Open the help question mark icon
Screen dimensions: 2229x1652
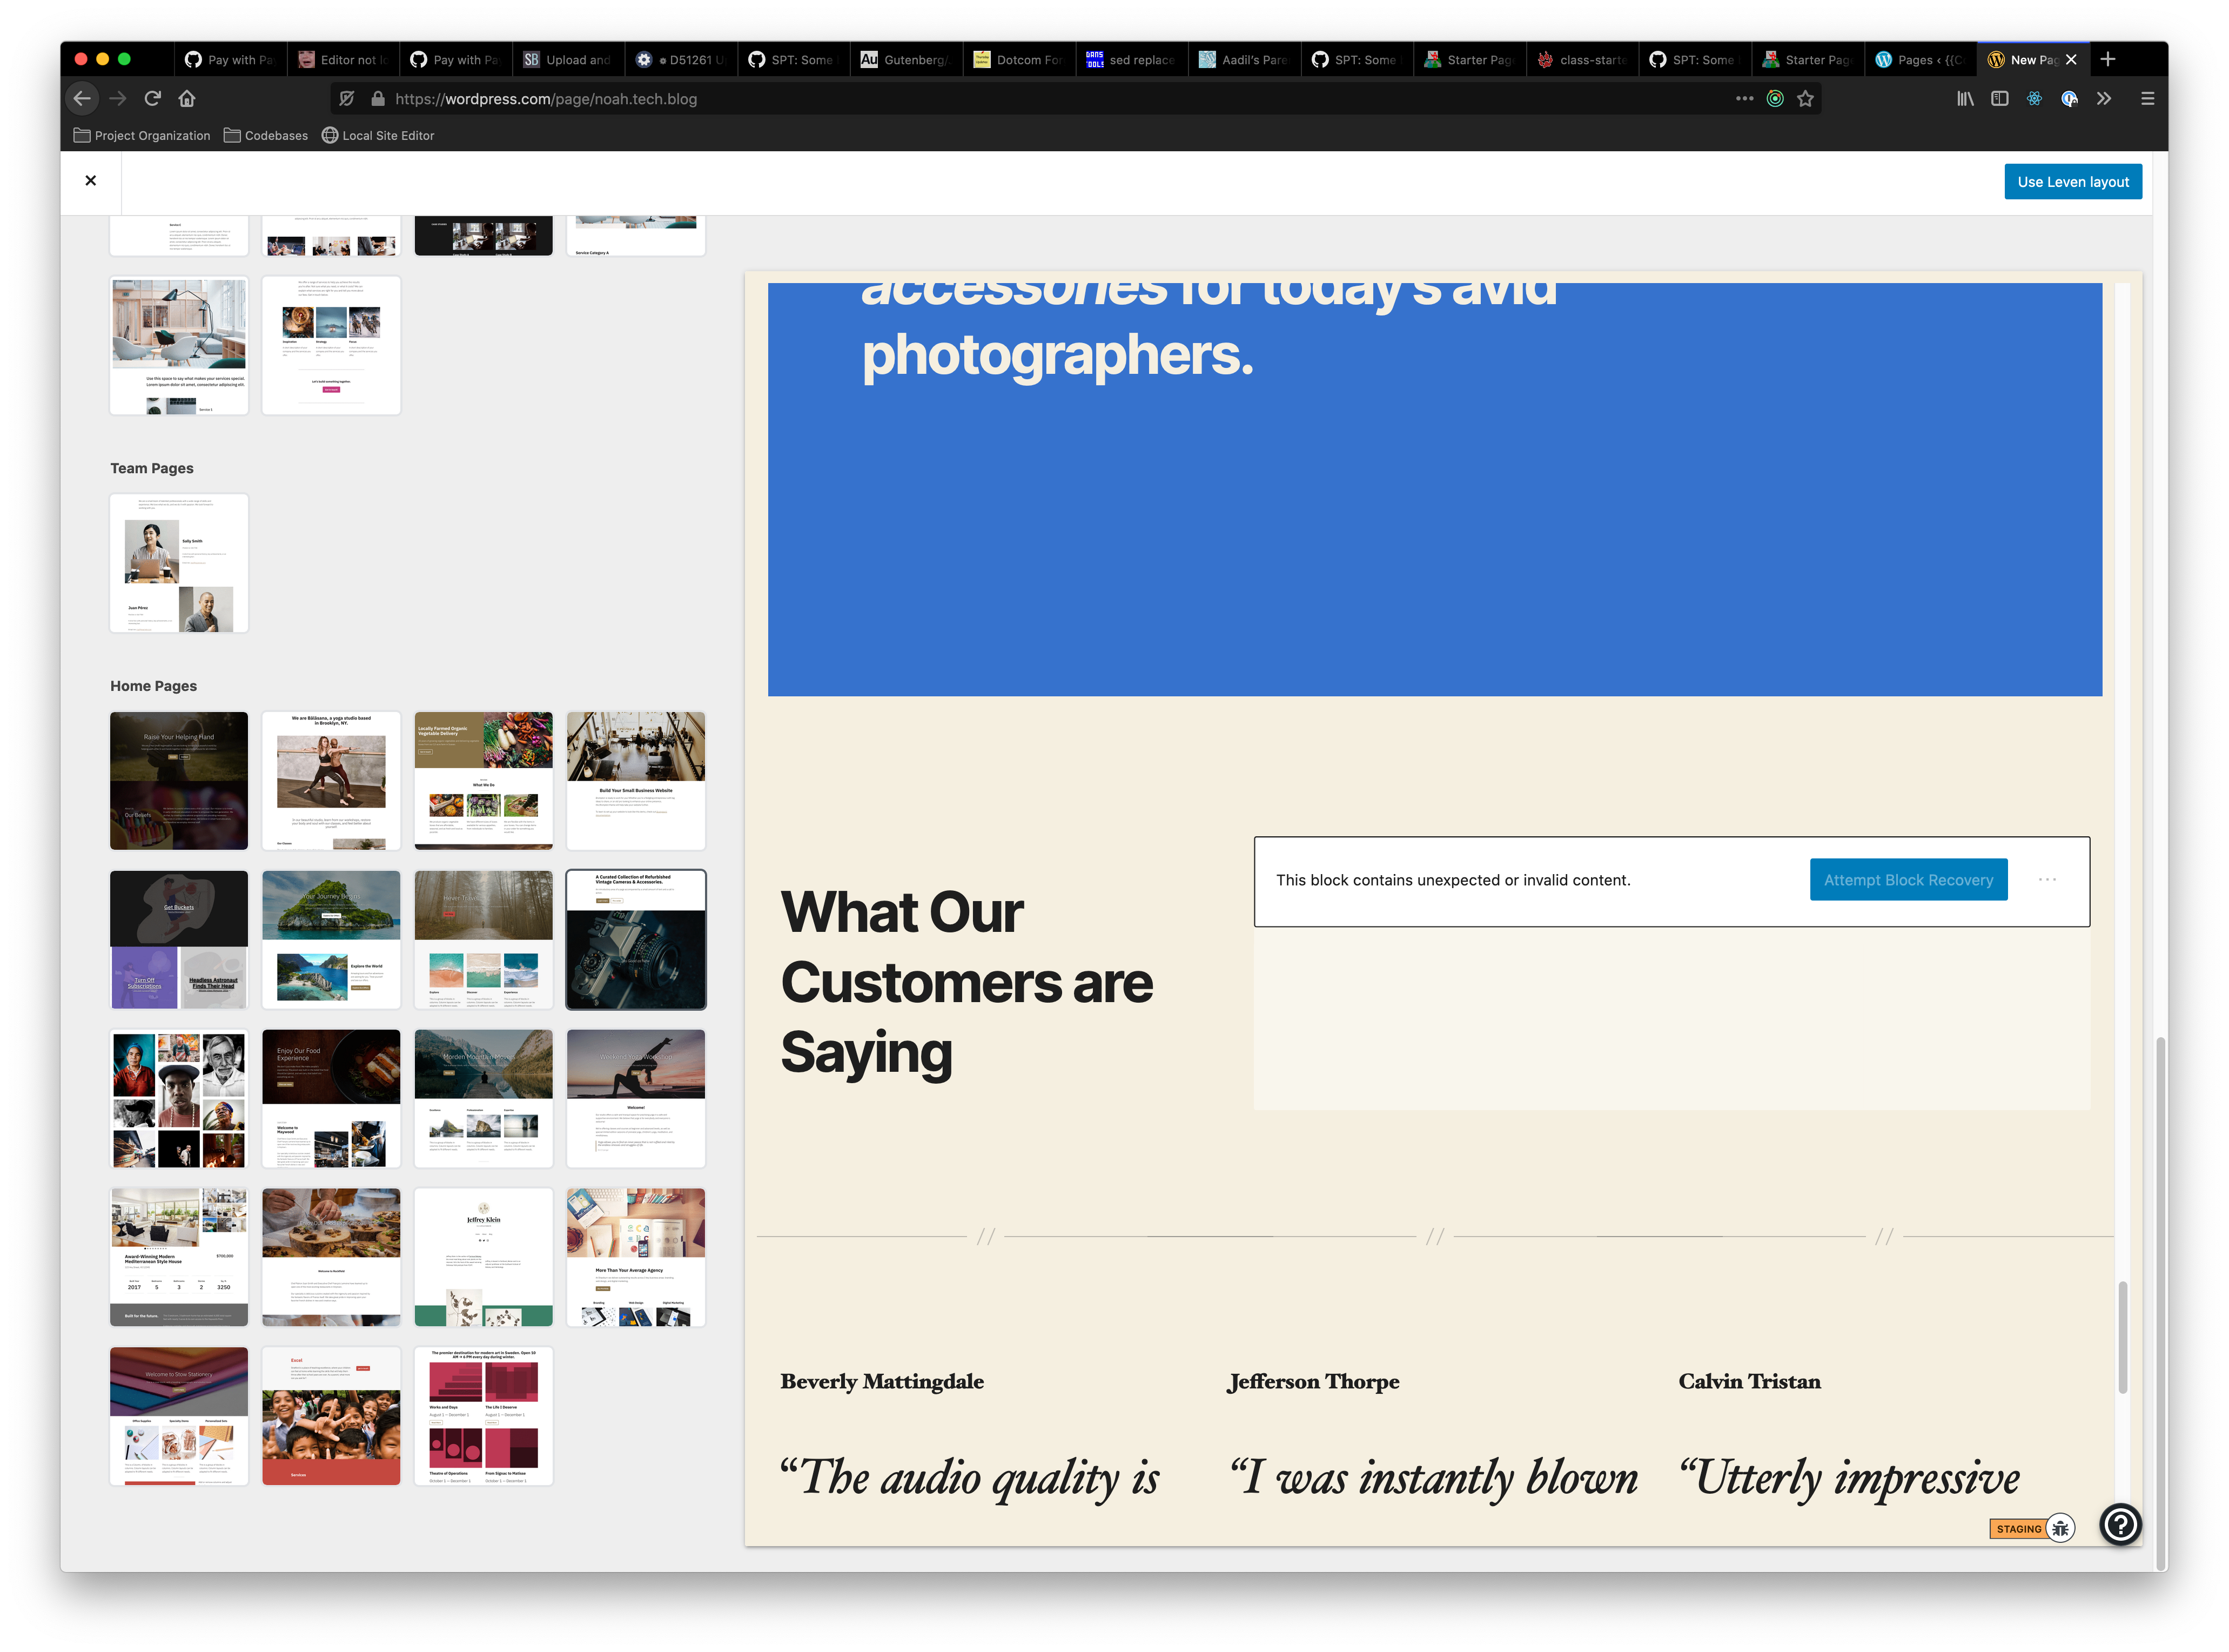[2120, 1525]
